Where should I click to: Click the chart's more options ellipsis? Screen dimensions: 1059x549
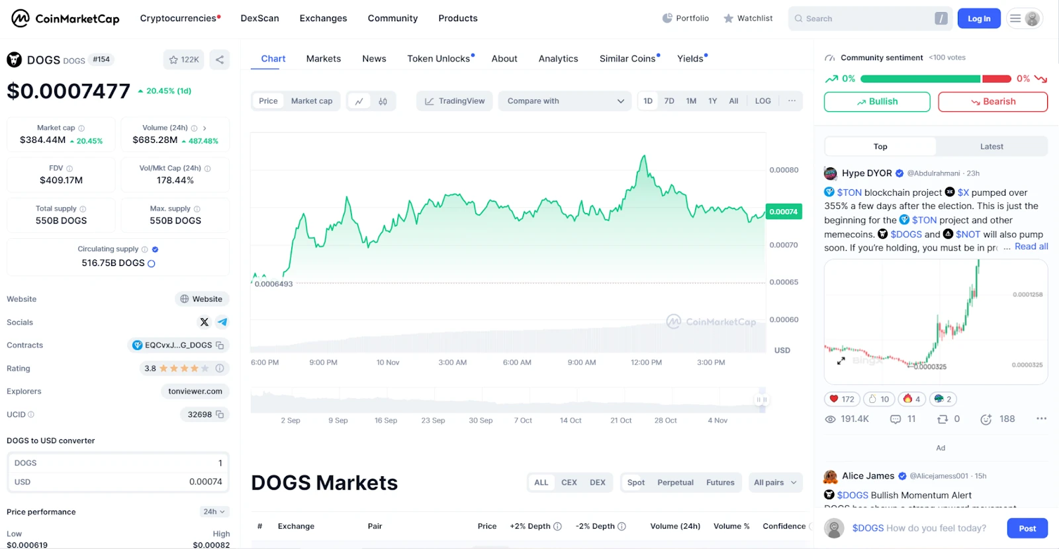coord(792,101)
